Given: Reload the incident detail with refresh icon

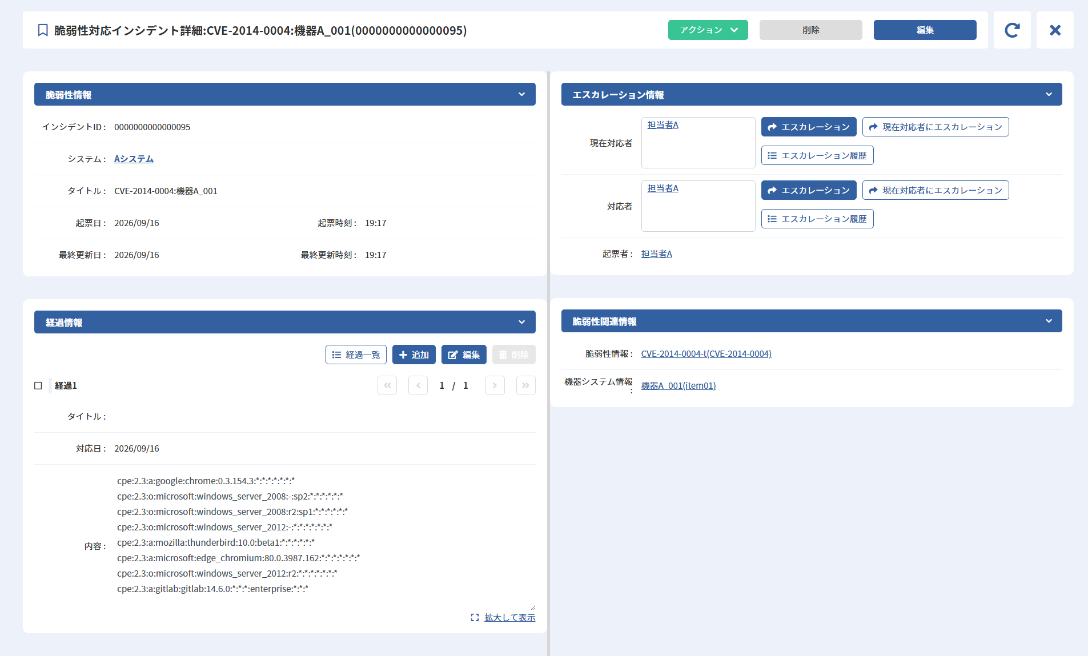Looking at the screenshot, I should (x=1012, y=30).
